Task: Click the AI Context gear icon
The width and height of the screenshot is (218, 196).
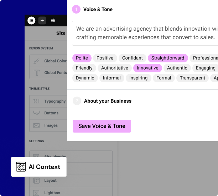Action: click(x=21, y=167)
